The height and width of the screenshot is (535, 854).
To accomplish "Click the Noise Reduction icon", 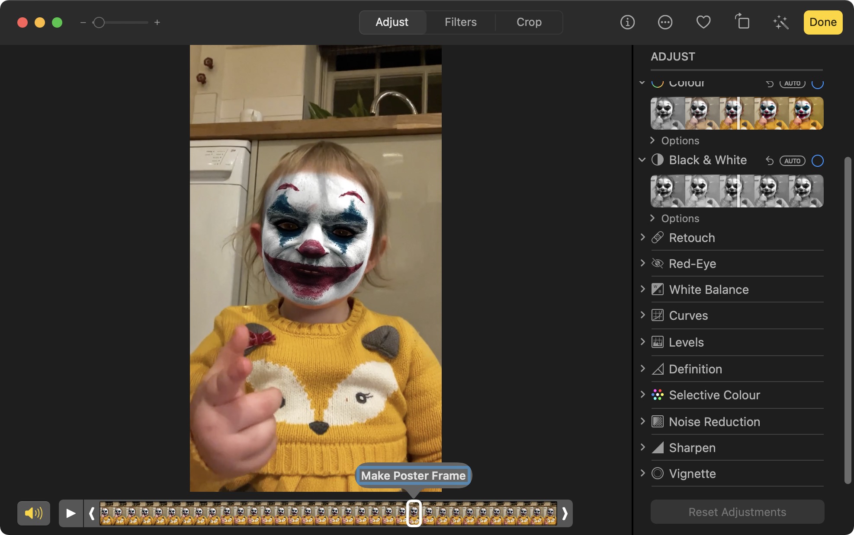I will [657, 421].
